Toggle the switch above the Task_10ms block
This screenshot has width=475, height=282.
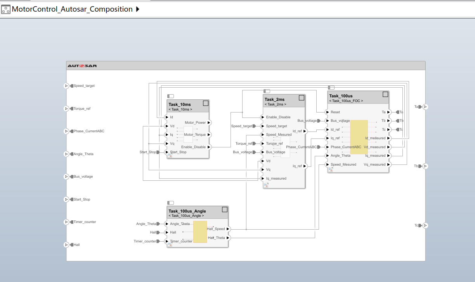click(171, 96)
